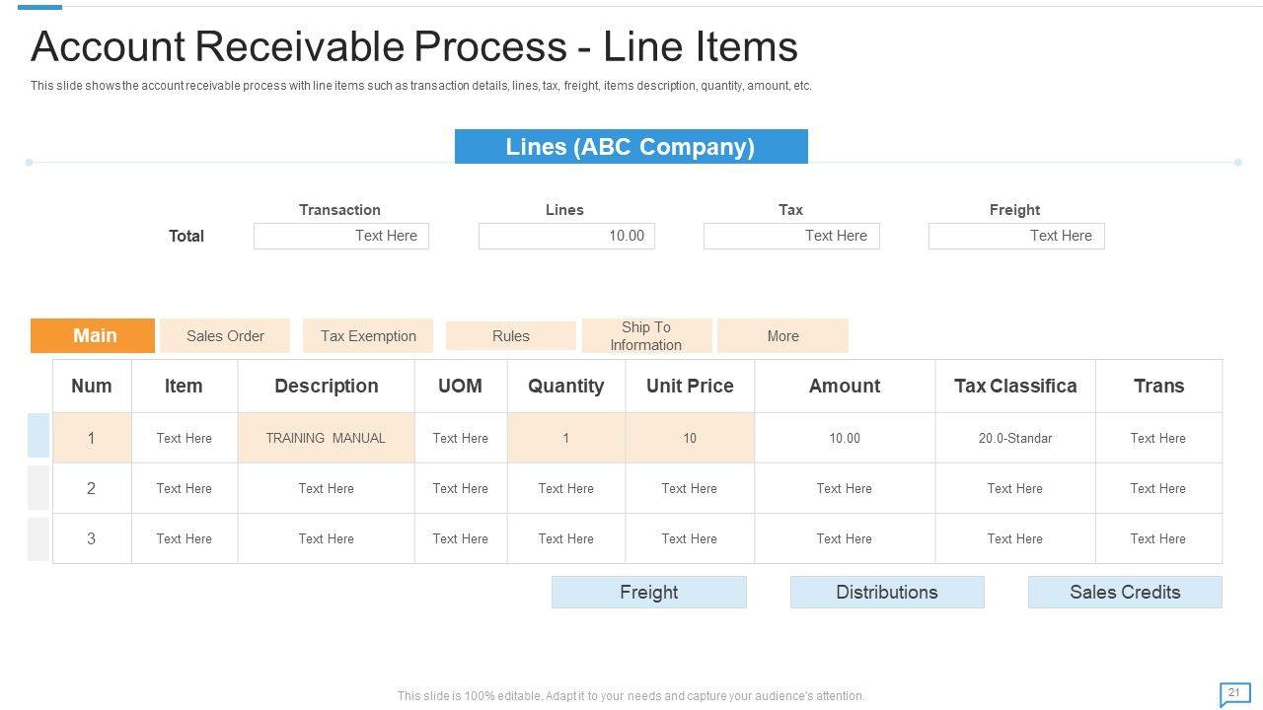This screenshot has width=1263, height=710.
Task: Select the gray row 3 selector marker
Action: [38, 538]
